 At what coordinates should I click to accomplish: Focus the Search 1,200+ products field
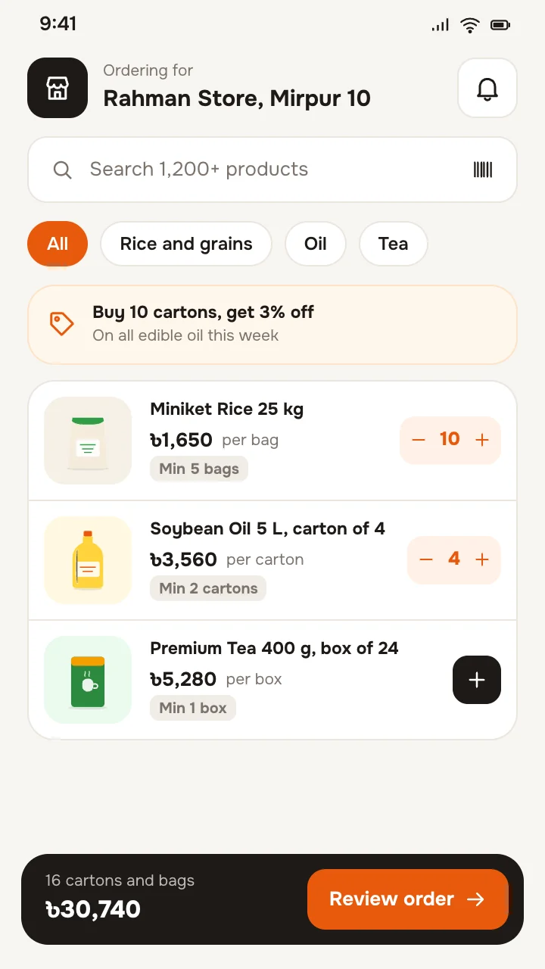272,170
